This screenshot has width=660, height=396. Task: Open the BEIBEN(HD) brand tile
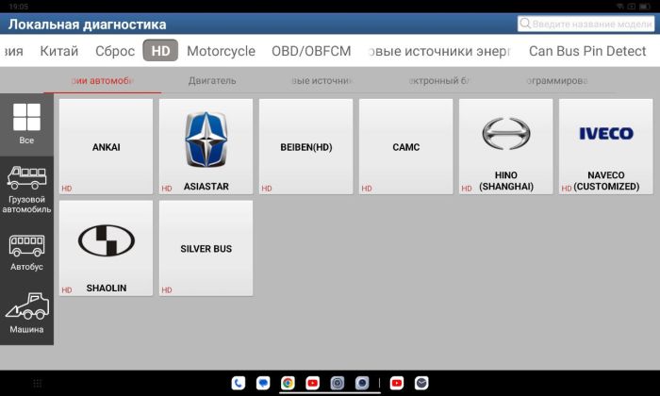coord(306,146)
